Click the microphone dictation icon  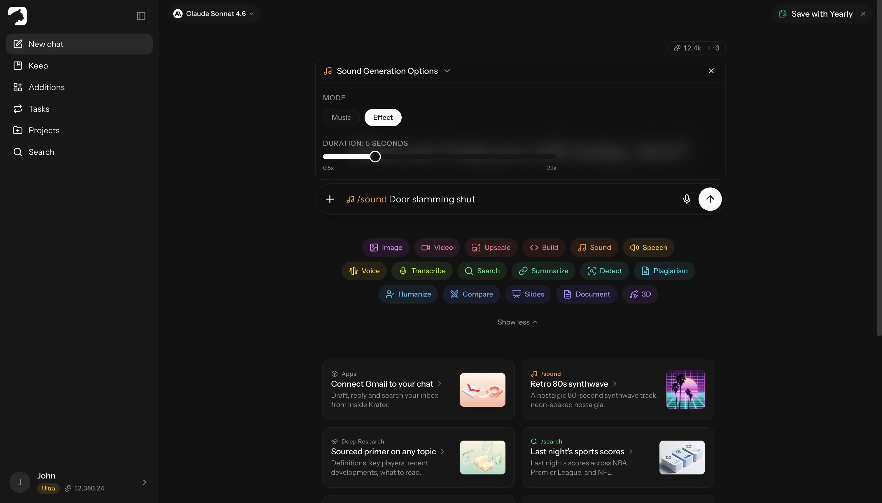(x=687, y=199)
